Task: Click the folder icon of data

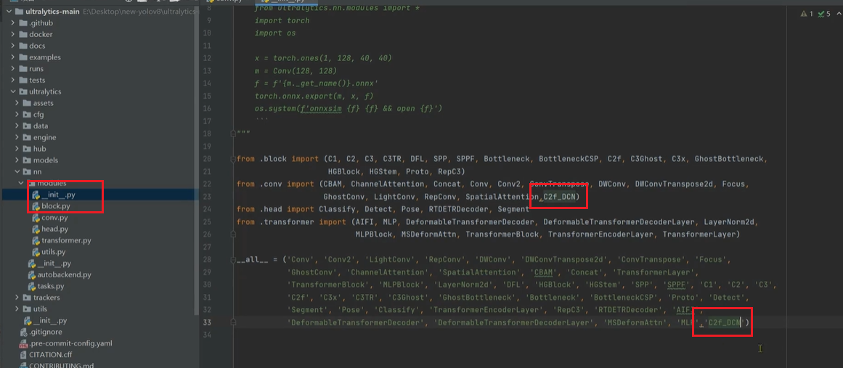Action: click(x=28, y=126)
